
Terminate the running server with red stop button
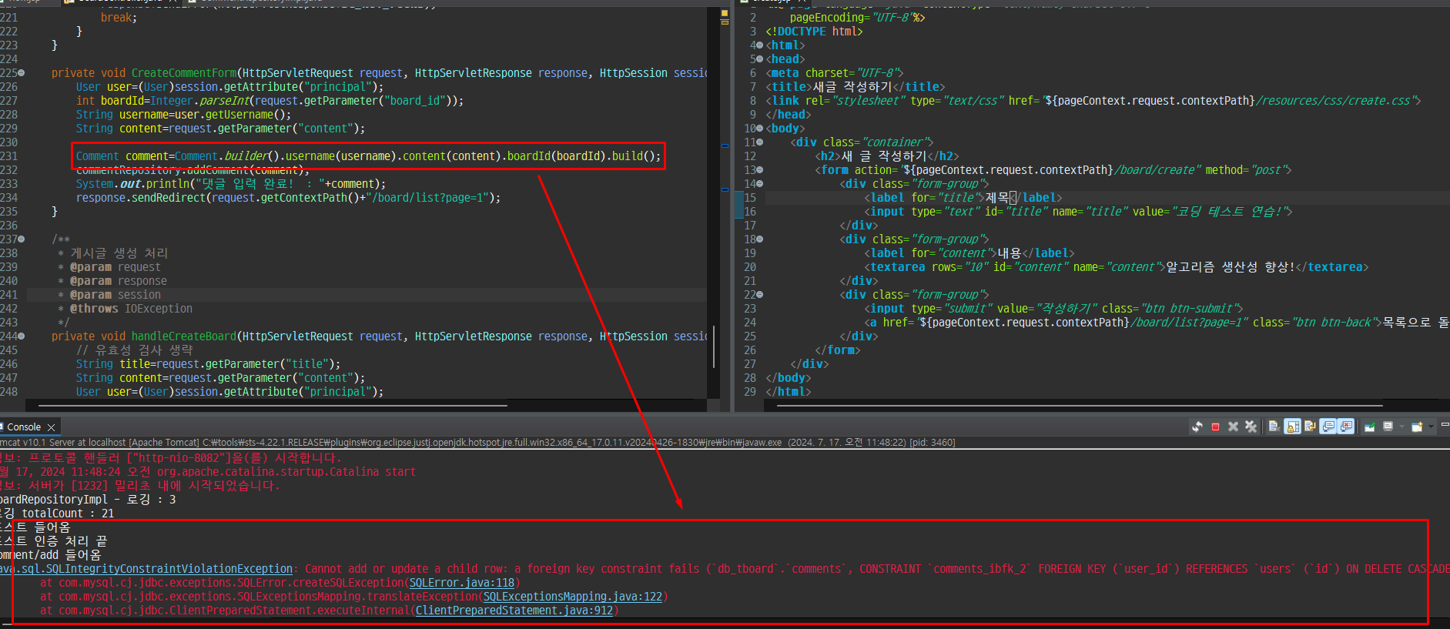coord(1215,427)
